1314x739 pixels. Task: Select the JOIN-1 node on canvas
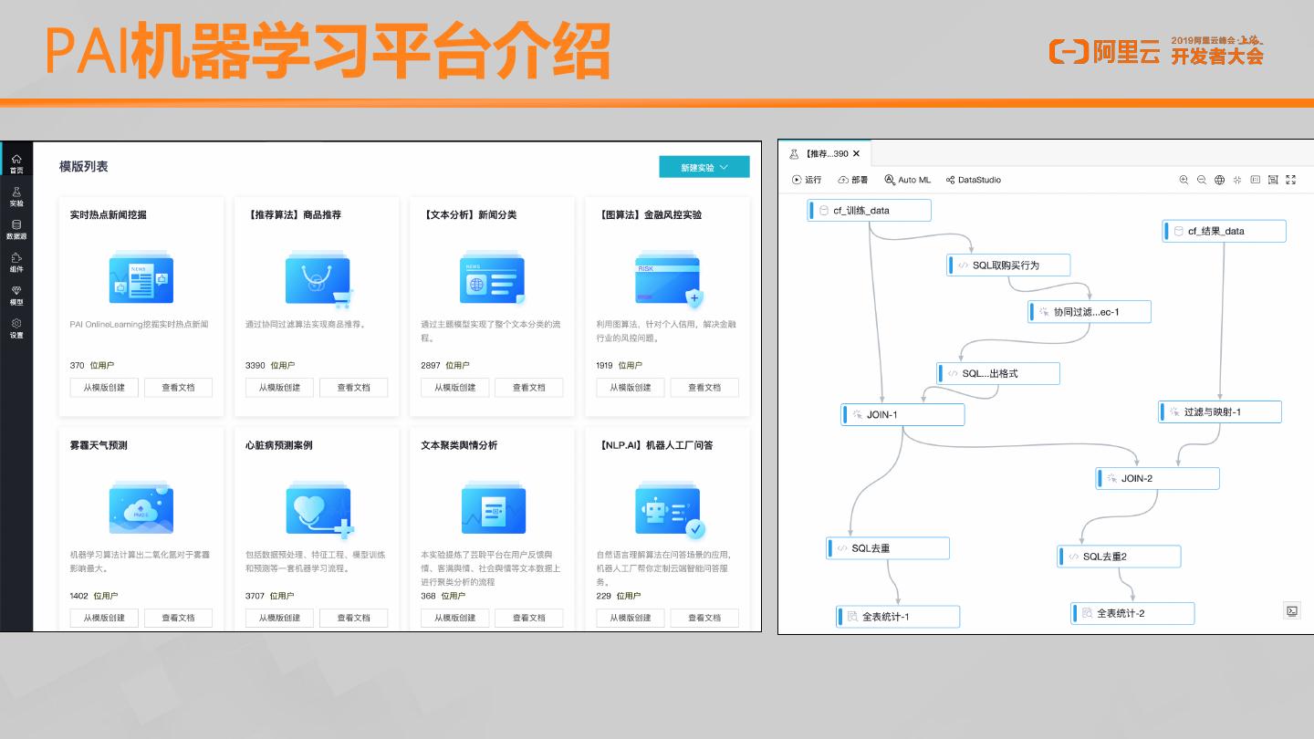(x=903, y=415)
